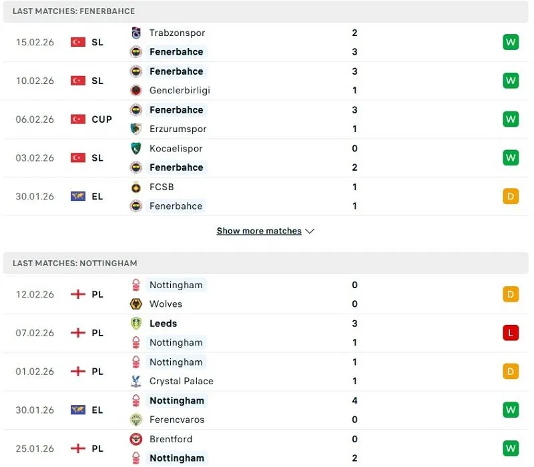This screenshot has height=467, width=534.
Task: Select the Crystal Palace club logo
Action: pos(136,381)
